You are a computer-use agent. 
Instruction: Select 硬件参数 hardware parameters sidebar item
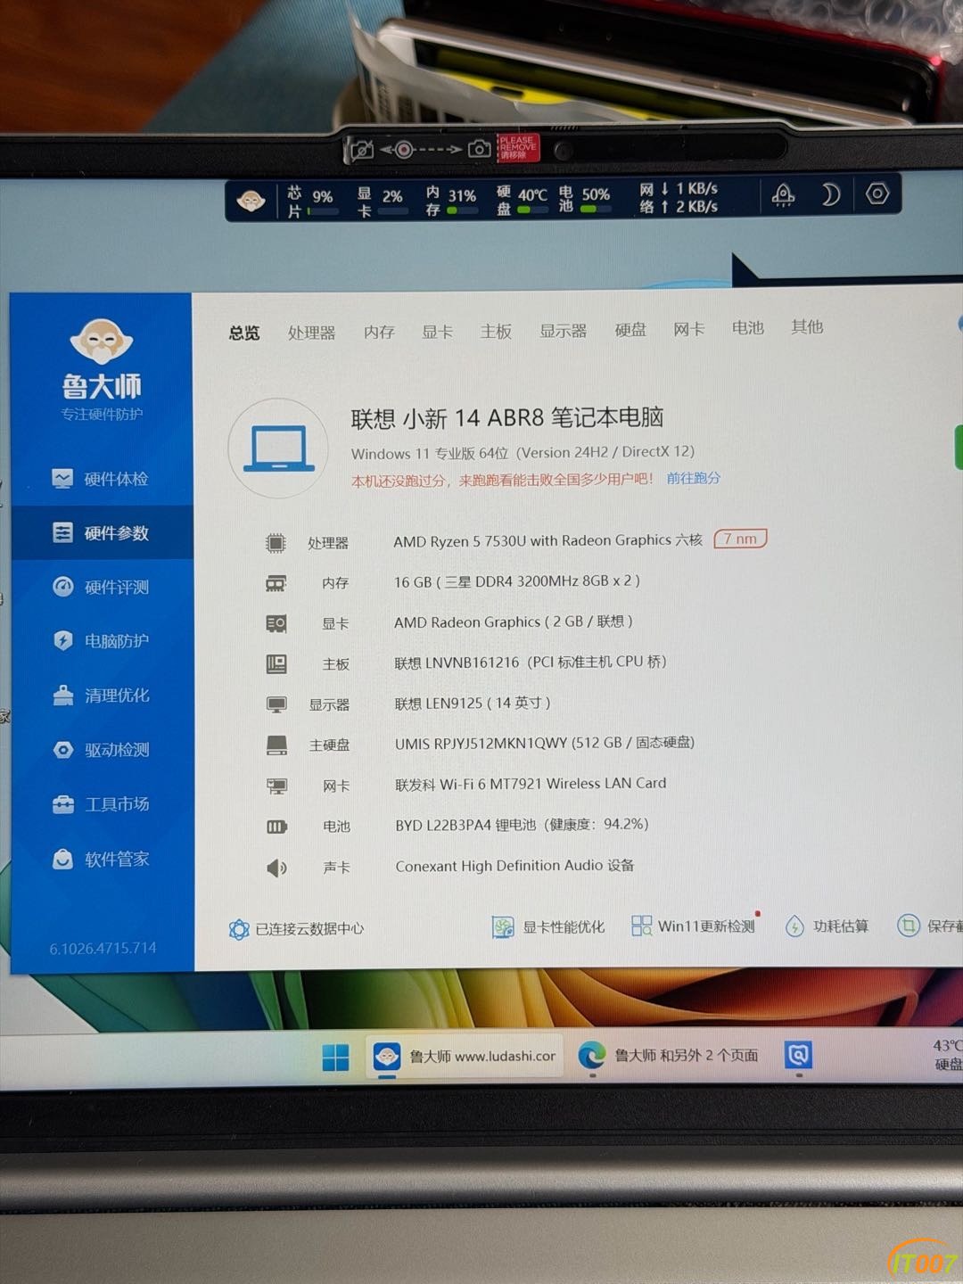(102, 533)
